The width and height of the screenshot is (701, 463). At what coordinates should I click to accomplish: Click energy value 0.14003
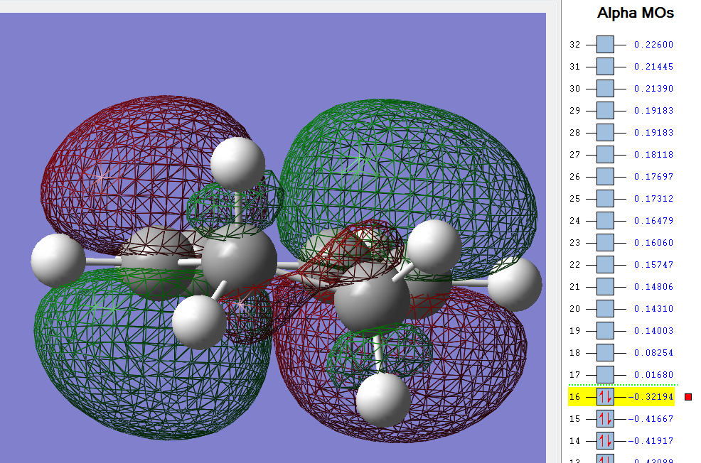pos(653,331)
